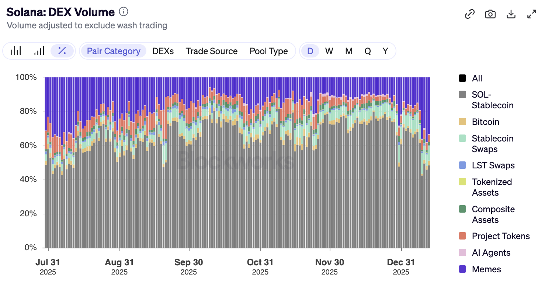Switch interval to quarterly Q
The image size is (545, 283).
point(367,51)
